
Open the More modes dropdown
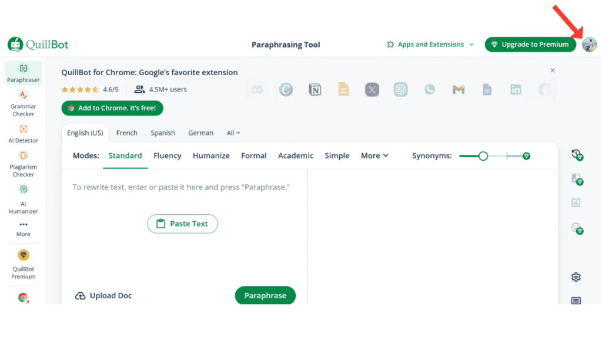point(374,156)
